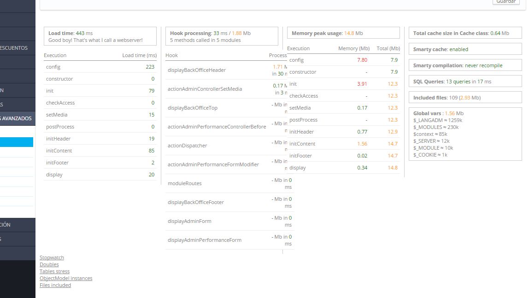Viewport: 529px width, 298px height.
Task: Open the Files included link
Action: tap(55, 285)
